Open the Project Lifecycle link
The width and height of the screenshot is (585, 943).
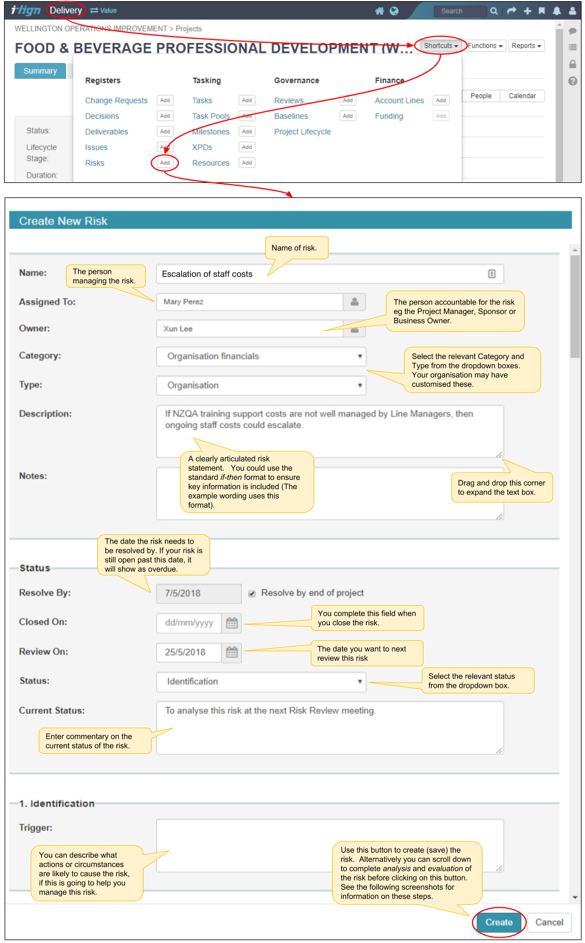[303, 131]
